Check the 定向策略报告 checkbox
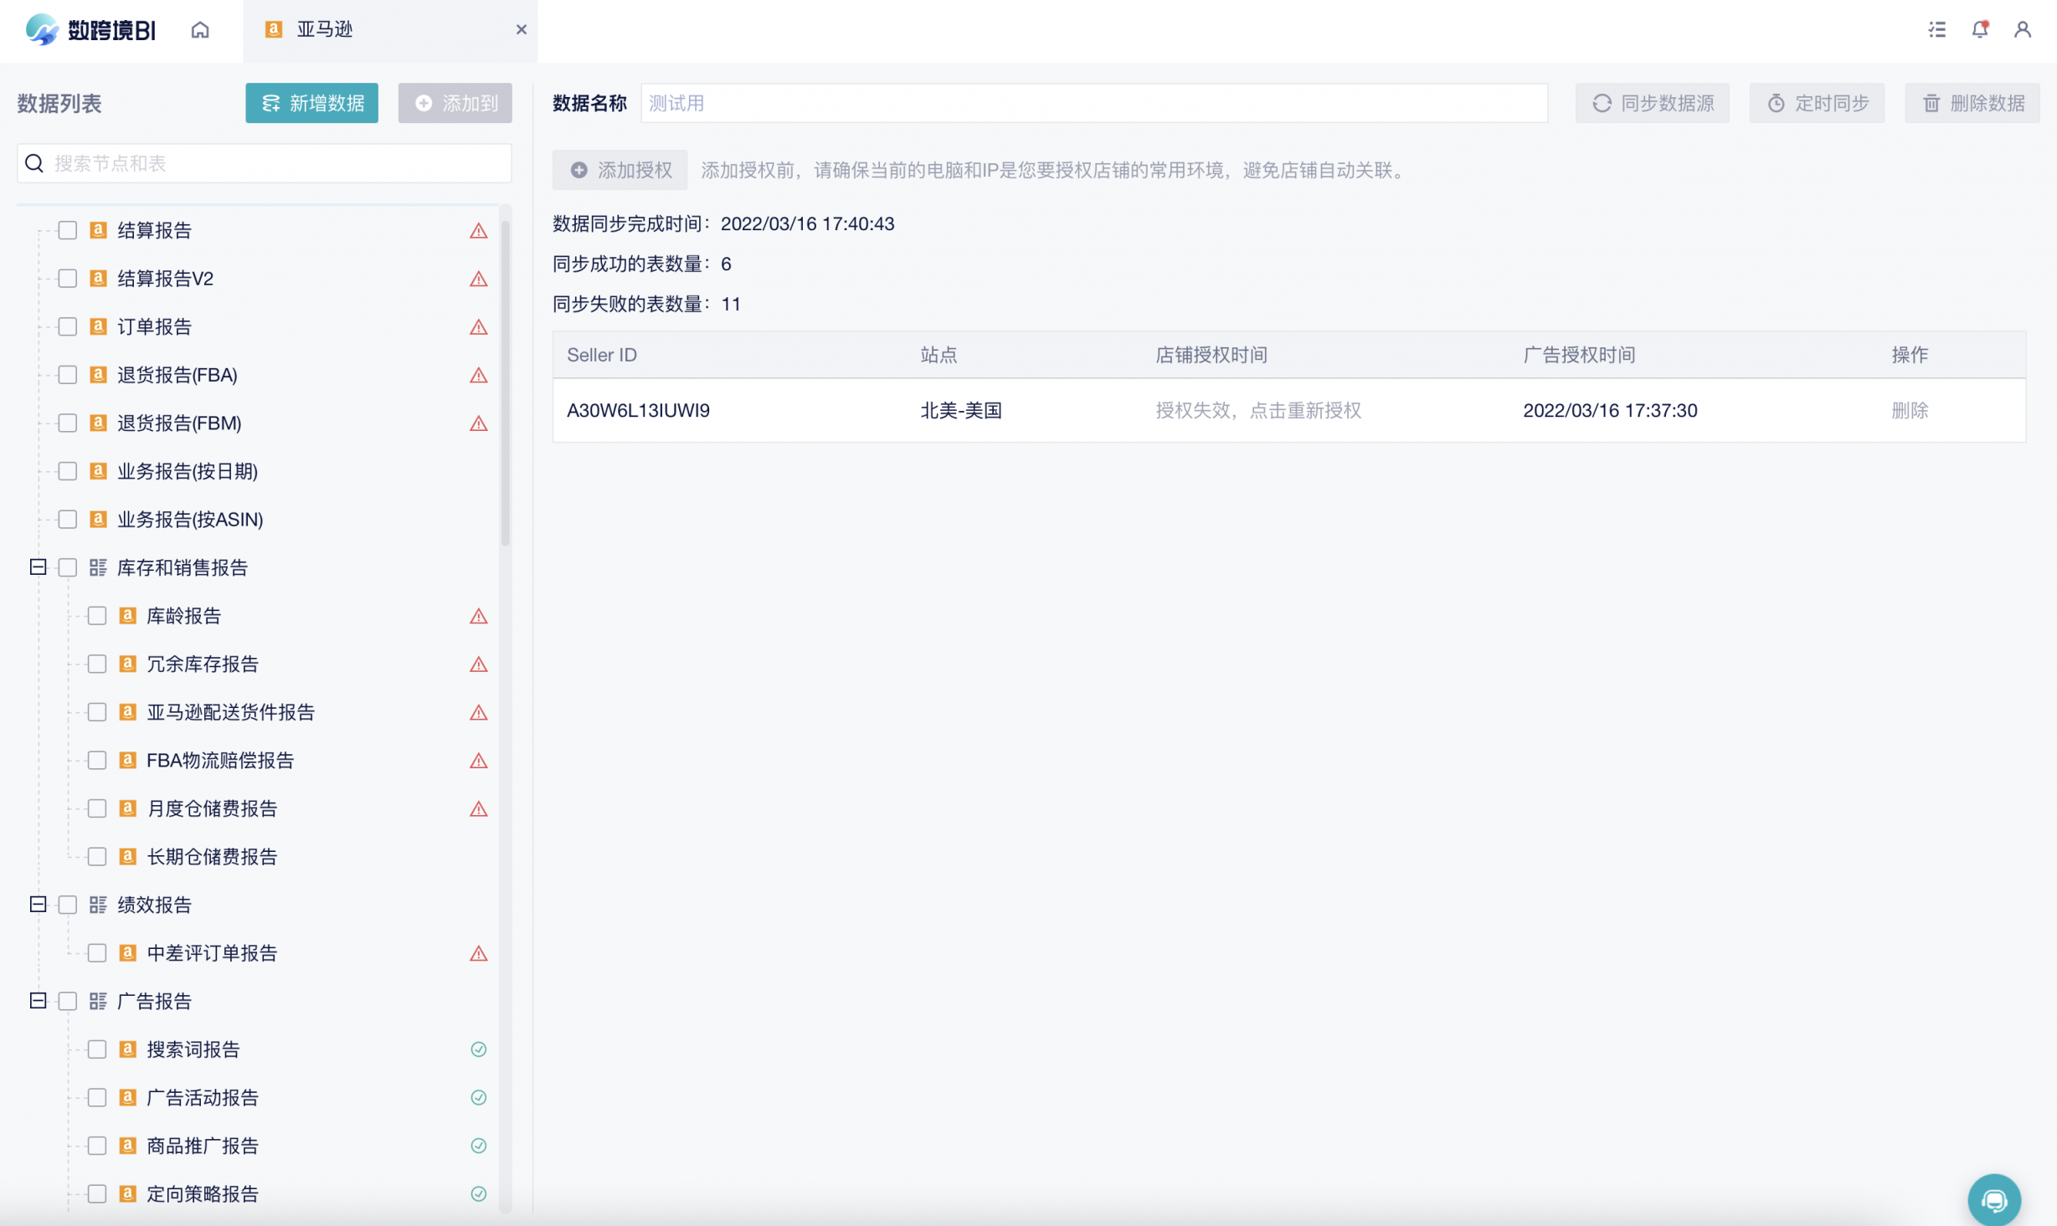 (x=97, y=1194)
